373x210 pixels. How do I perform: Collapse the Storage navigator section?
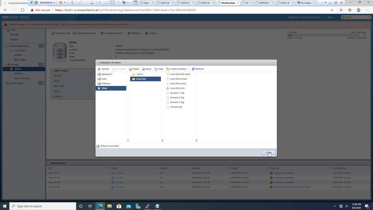point(5,65)
